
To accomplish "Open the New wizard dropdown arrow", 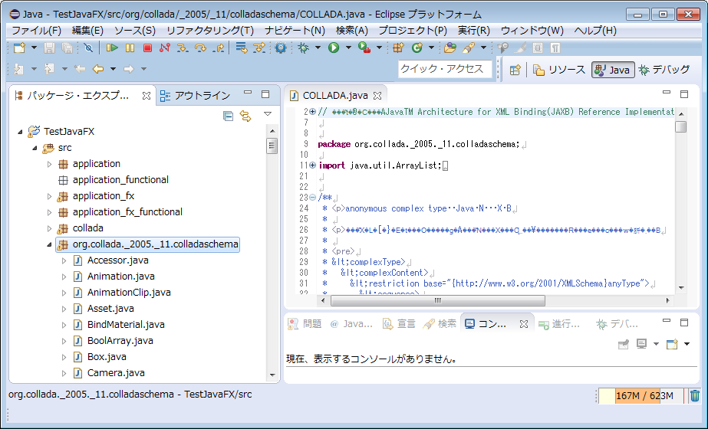I will (34, 47).
